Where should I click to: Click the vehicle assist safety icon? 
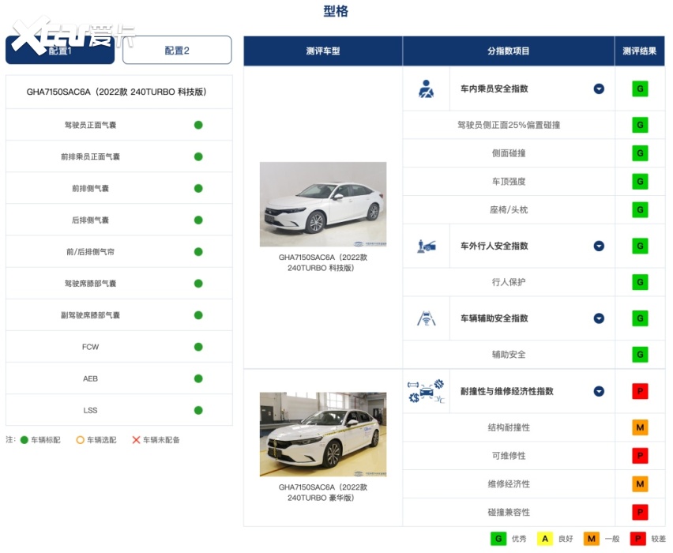coord(426,318)
